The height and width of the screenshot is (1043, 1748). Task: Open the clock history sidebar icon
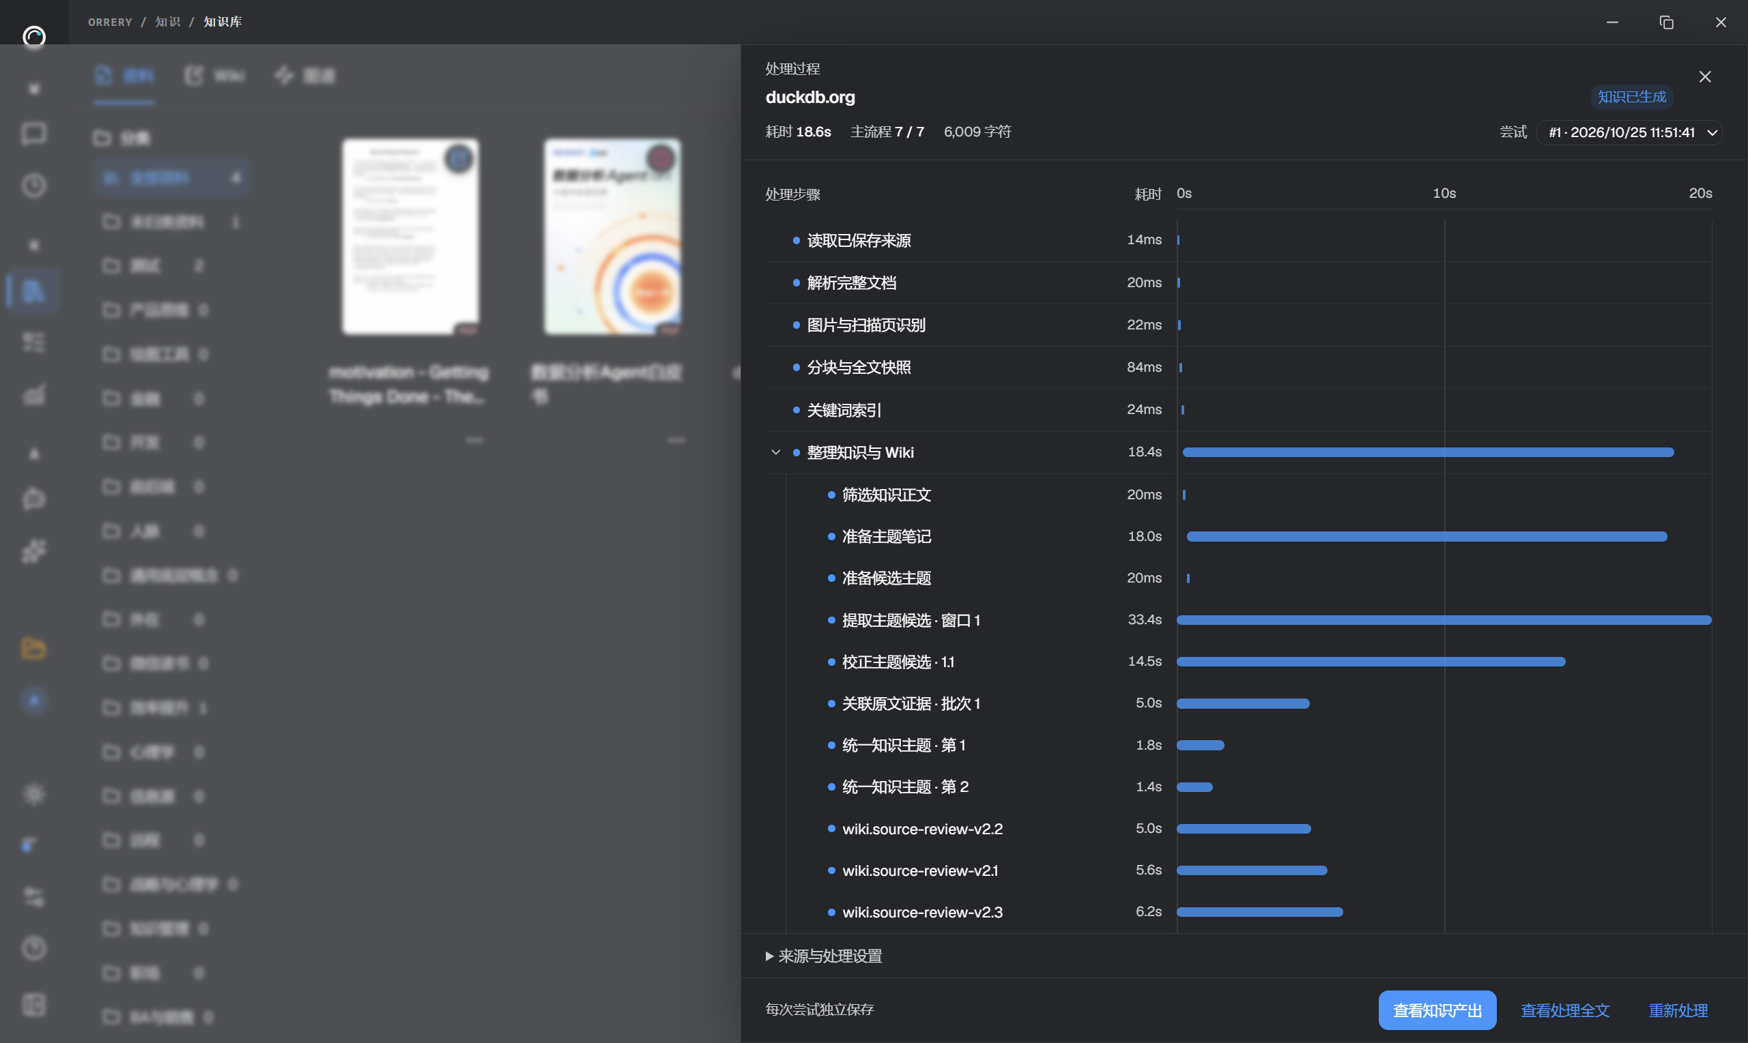coord(33,186)
